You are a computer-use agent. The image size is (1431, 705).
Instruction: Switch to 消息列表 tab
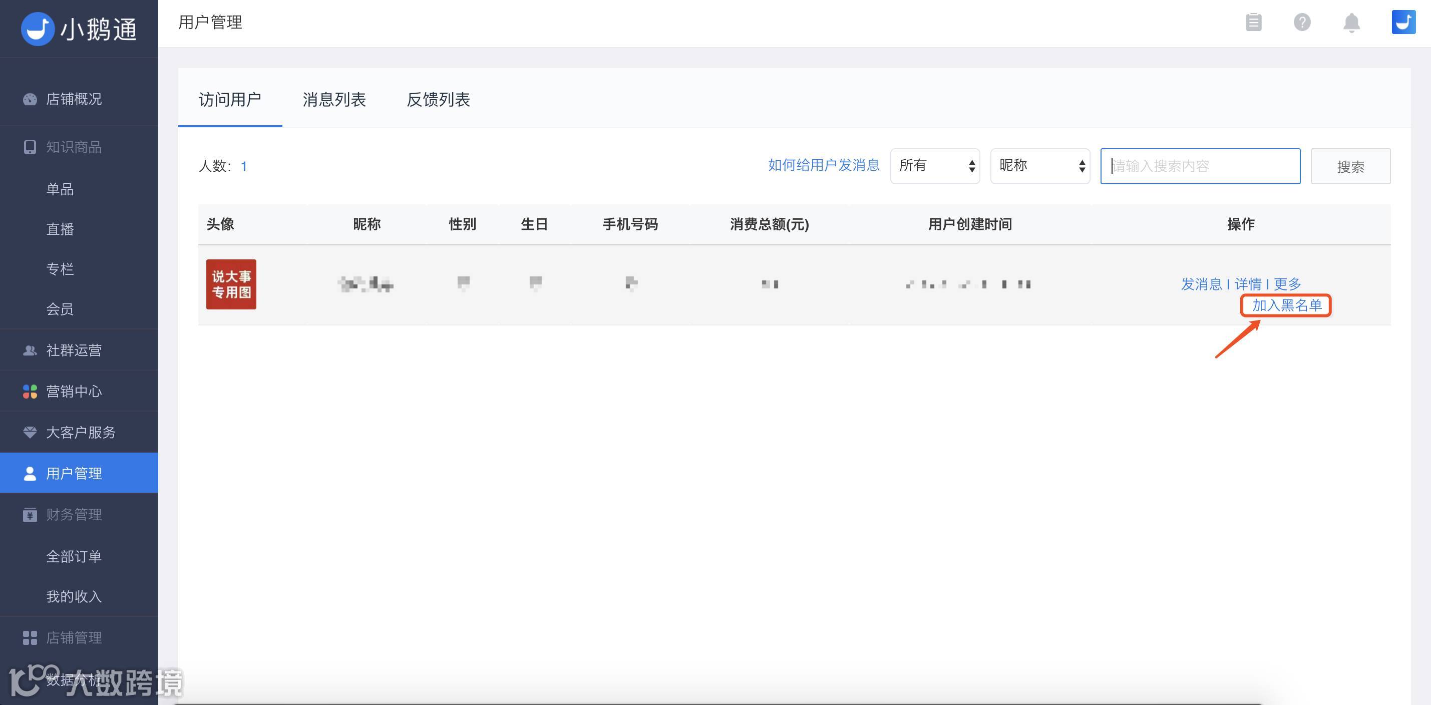click(334, 100)
